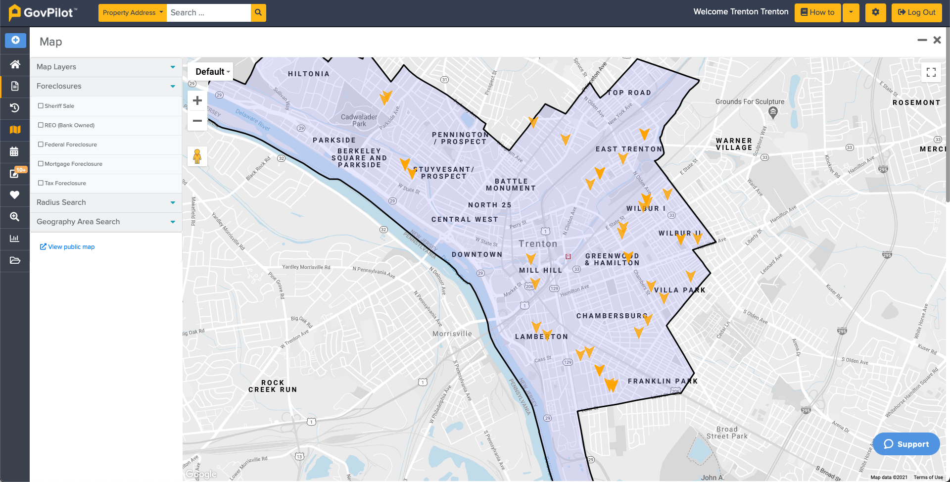
Task: Click the blue plus icon atop the sidebar
Action: [15, 41]
